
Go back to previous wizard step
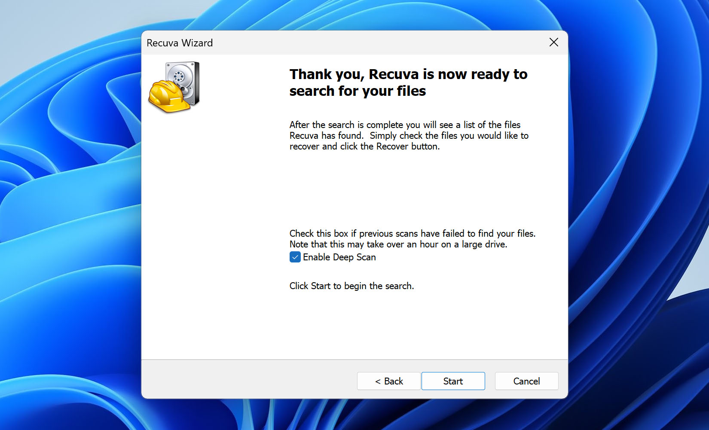point(388,381)
